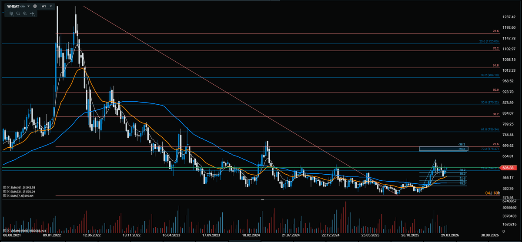Open settings icon for Volume (tick) indicator
This screenshot has width=522, height=242.
4,231
